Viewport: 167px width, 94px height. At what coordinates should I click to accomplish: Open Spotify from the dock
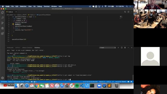point(77,86)
